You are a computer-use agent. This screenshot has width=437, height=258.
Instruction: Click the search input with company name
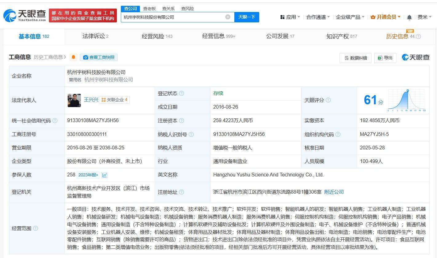pos(177,17)
